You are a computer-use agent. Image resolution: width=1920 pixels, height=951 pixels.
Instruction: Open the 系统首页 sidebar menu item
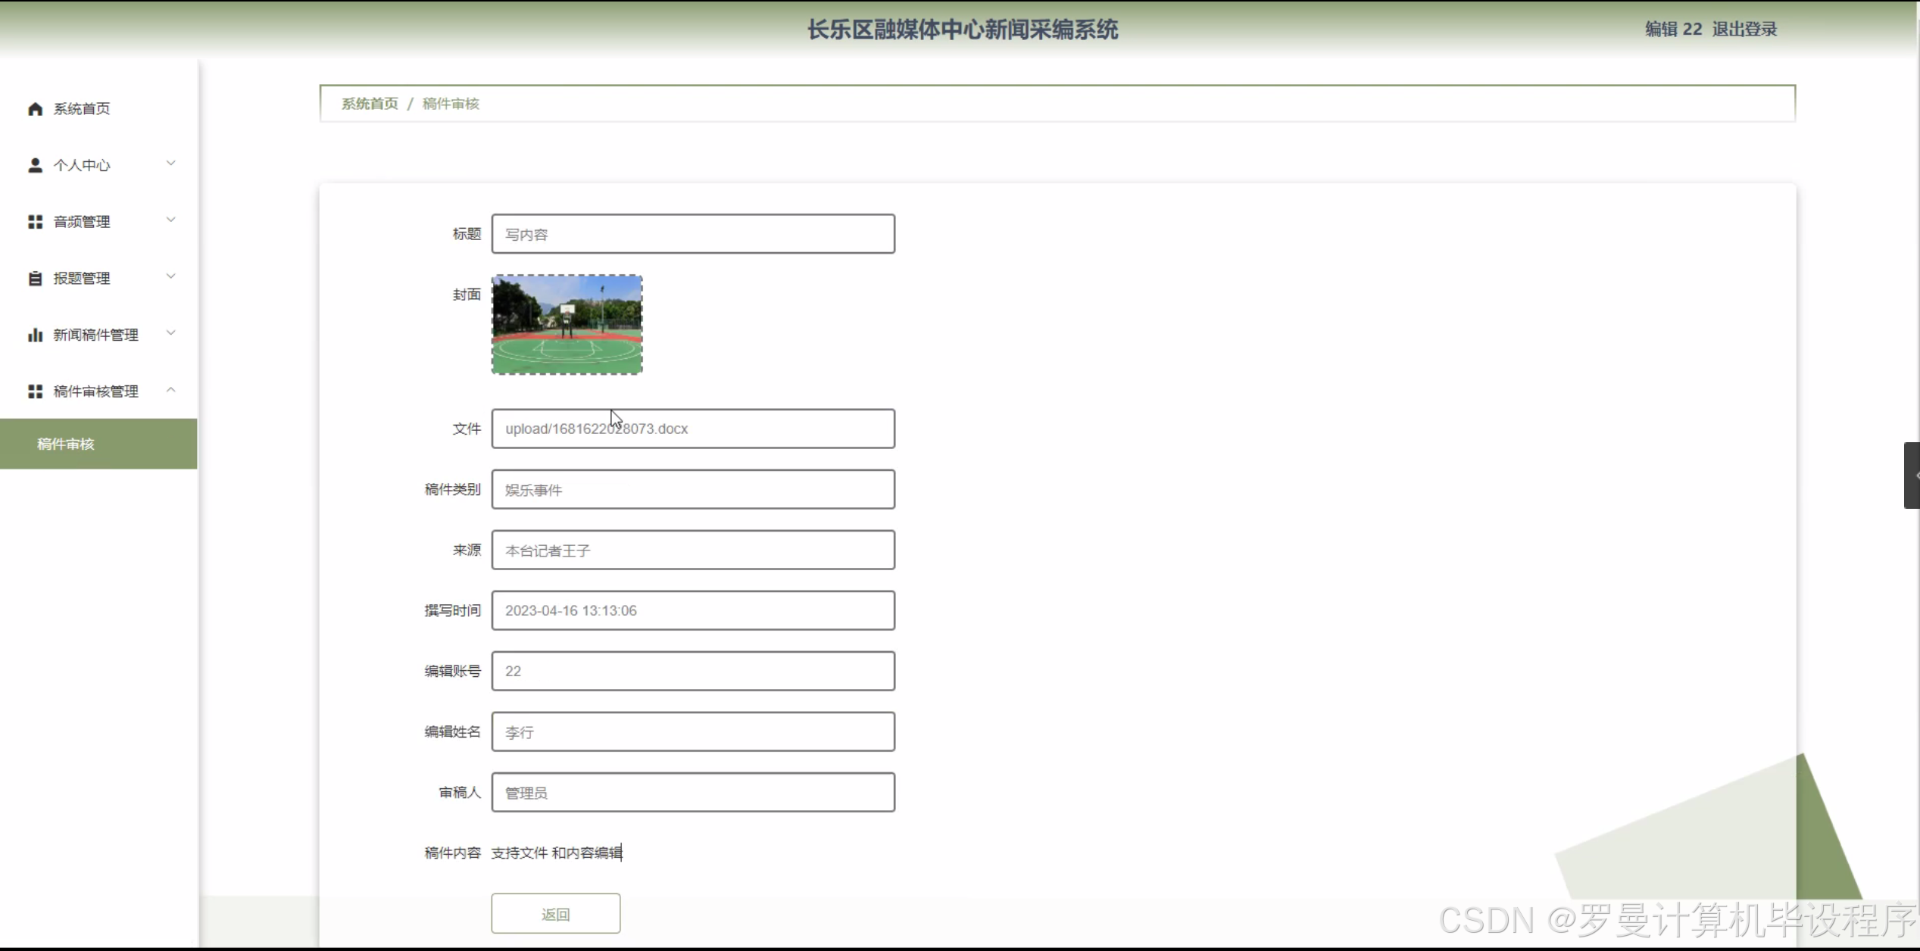[x=82, y=109]
